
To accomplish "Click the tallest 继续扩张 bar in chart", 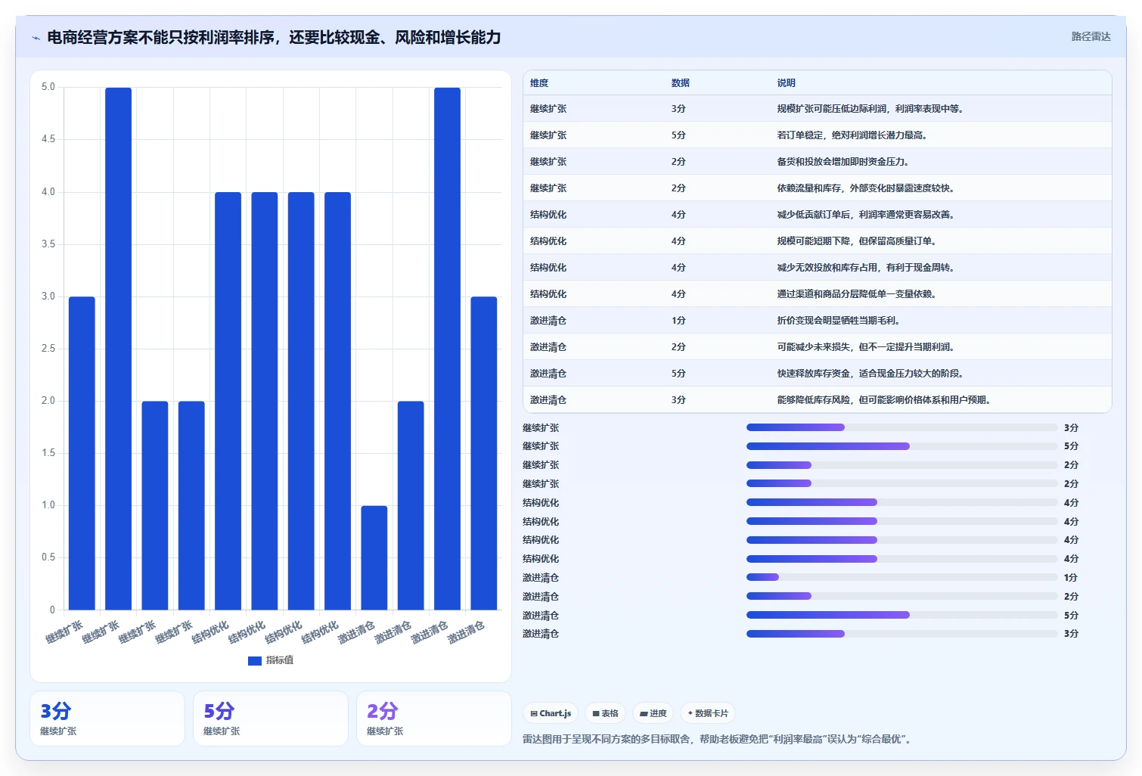I will point(118,349).
